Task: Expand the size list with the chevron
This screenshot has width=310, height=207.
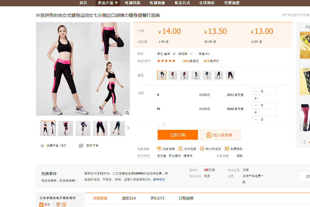Action: (164, 124)
